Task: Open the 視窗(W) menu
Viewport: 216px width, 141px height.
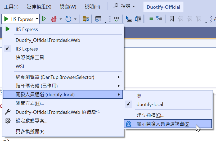Action: (68, 7)
